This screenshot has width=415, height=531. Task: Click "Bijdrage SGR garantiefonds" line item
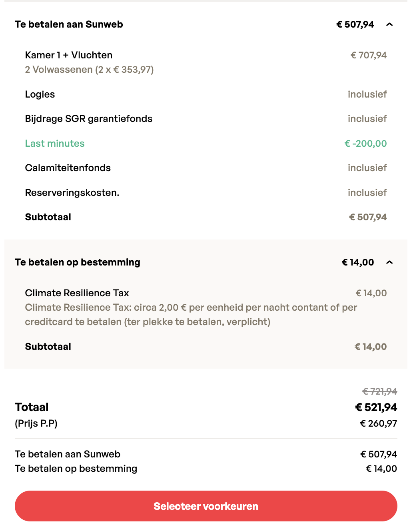click(x=89, y=119)
